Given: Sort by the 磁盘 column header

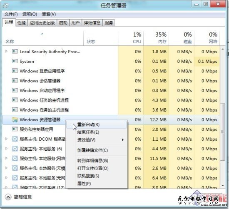Looking at the screenshot, I should (x=182, y=38).
